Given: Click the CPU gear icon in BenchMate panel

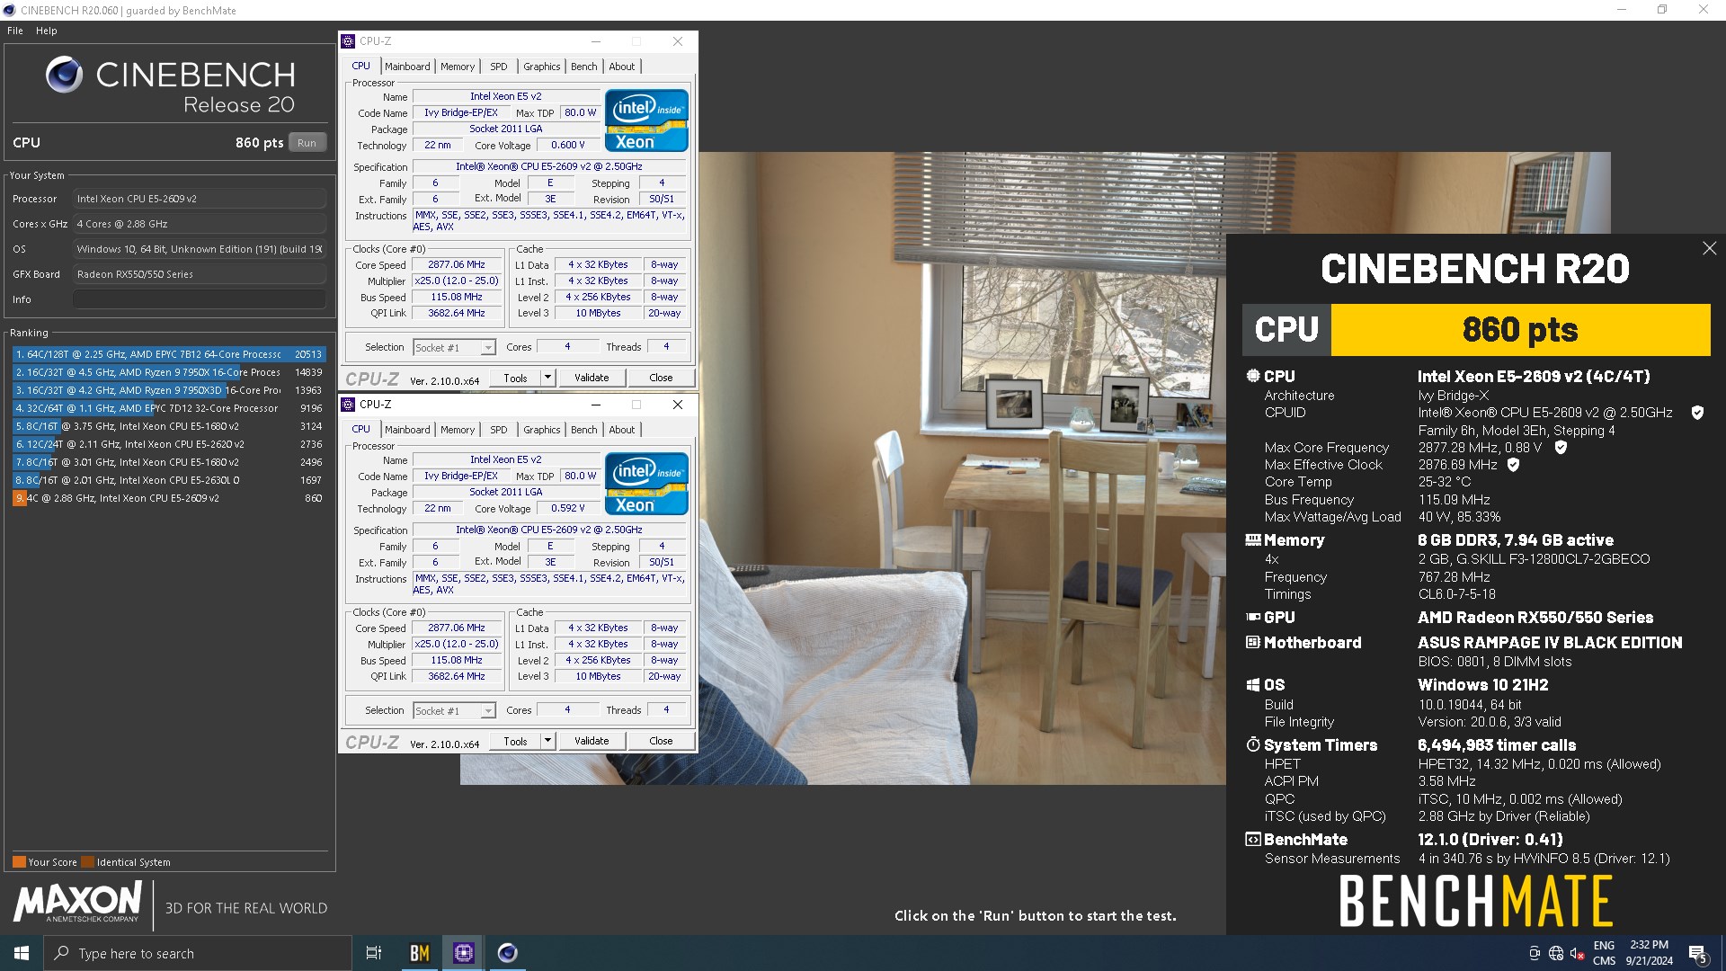Looking at the screenshot, I should click(x=1252, y=376).
